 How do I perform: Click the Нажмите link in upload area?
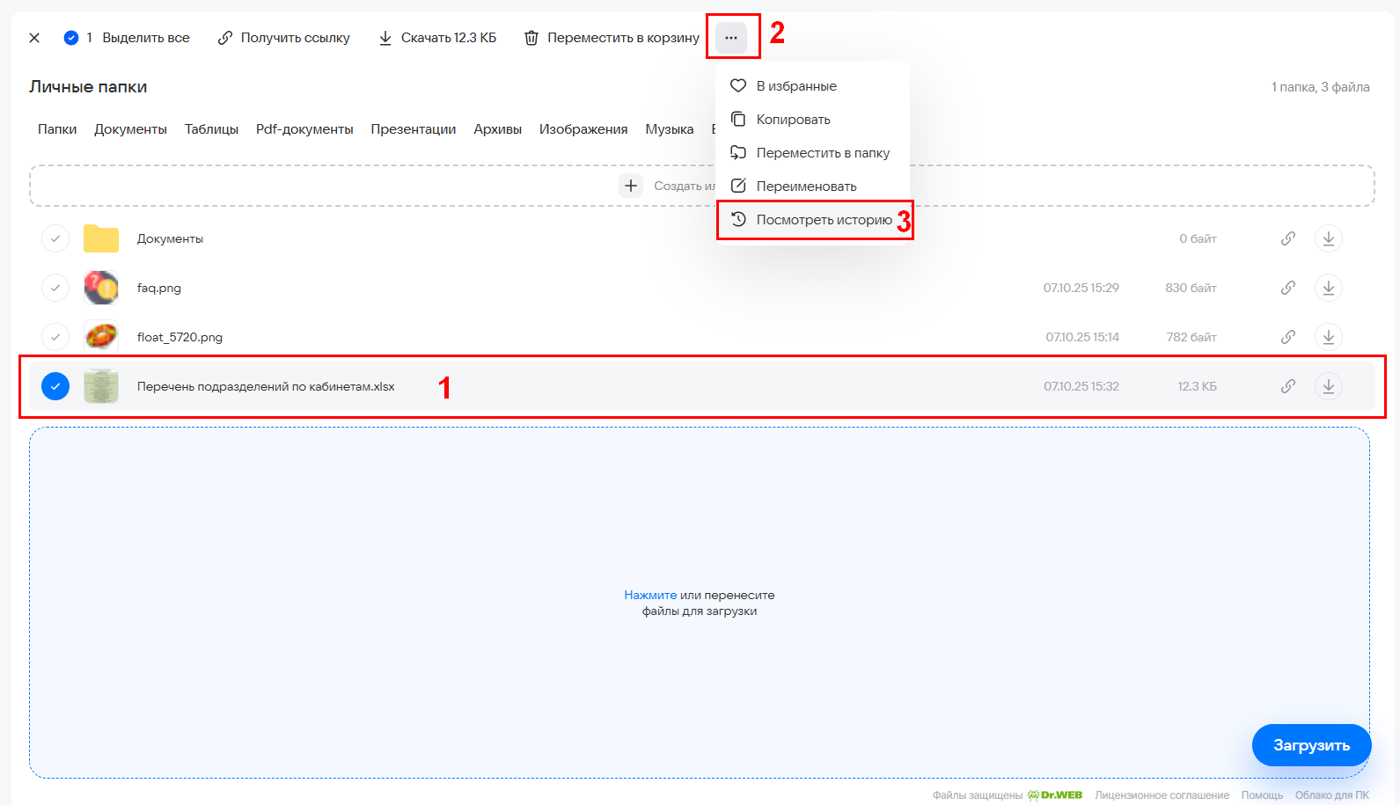(650, 596)
